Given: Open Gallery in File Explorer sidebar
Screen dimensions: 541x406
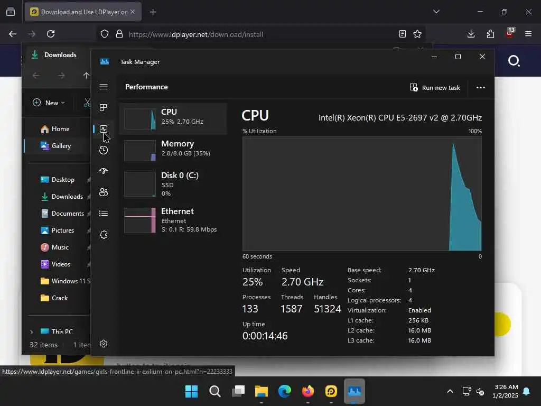Looking at the screenshot, I should tap(56, 146).
